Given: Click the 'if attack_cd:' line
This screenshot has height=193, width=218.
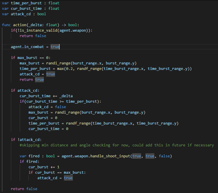Looking at the screenshot, I should (x=25, y=91).
